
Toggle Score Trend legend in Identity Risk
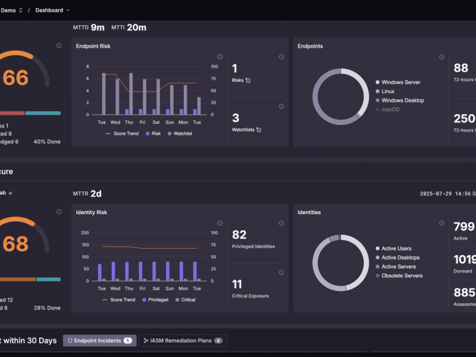tap(118, 300)
